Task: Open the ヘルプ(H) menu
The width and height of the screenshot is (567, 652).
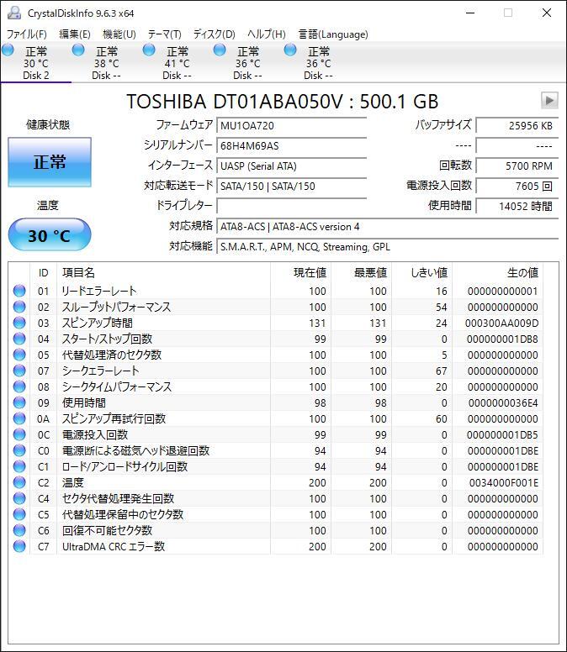Action: click(267, 34)
